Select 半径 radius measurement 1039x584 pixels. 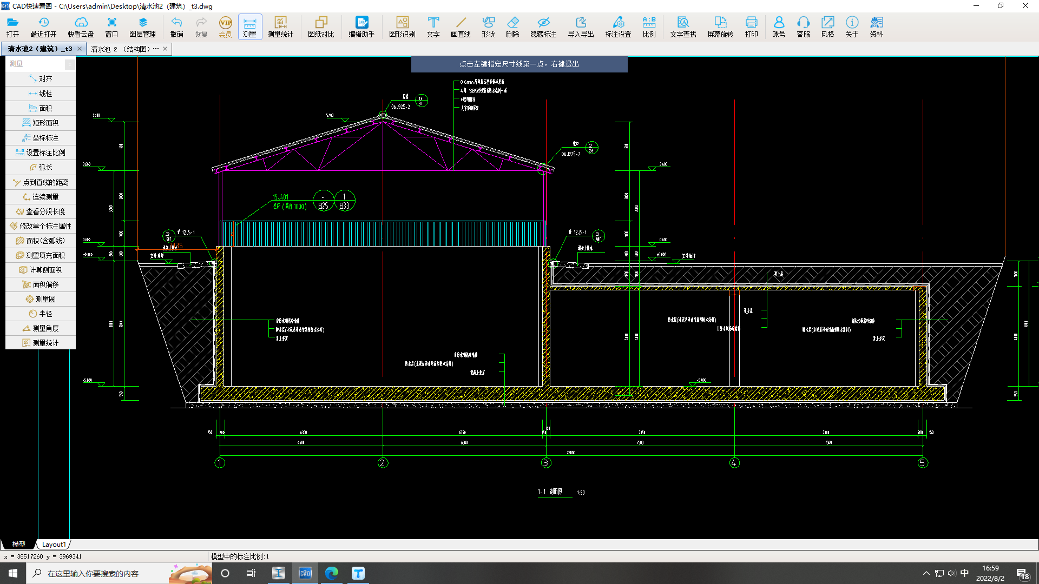point(41,314)
